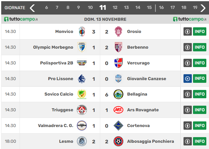Open the Giovanile Canzese team link
This screenshot has height=149, width=209.
146,79
